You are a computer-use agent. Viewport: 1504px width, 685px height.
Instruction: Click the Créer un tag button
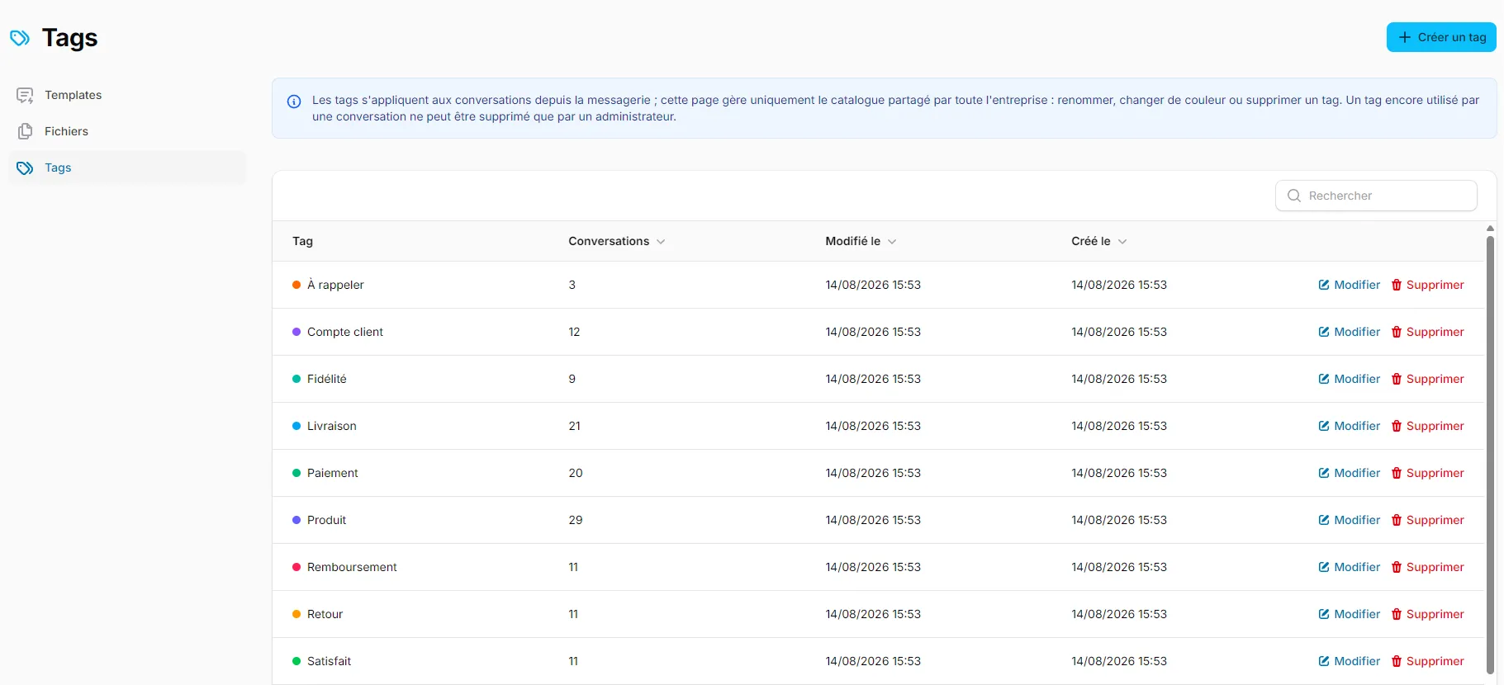pyautogui.click(x=1441, y=37)
